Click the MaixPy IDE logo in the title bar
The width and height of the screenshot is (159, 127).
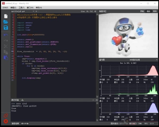coord(3,3)
